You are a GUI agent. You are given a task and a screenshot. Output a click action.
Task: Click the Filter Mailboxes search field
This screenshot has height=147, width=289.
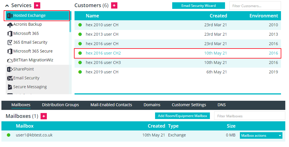point(250,116)
